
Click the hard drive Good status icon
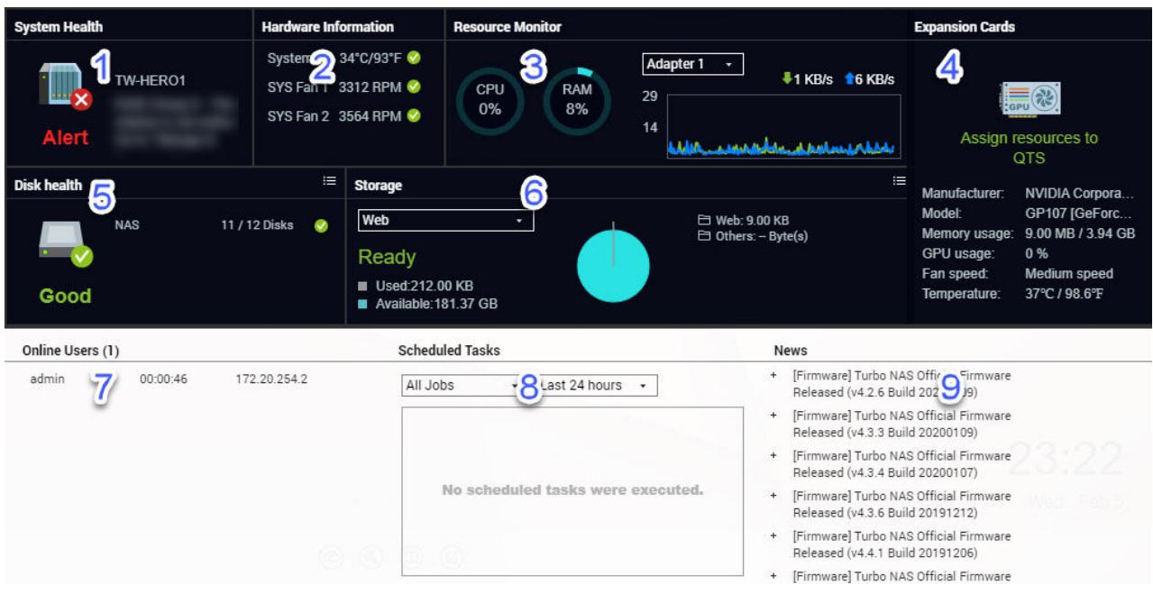click(64, 245)
